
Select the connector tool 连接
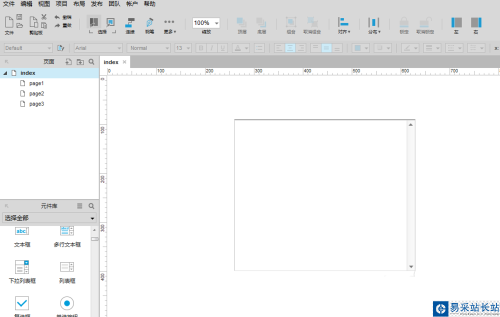pyautogui.click(x=130, y=25)
